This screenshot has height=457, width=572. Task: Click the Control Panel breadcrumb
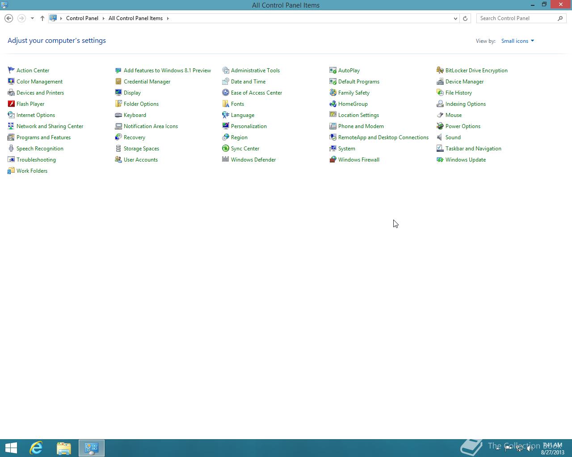82,18
